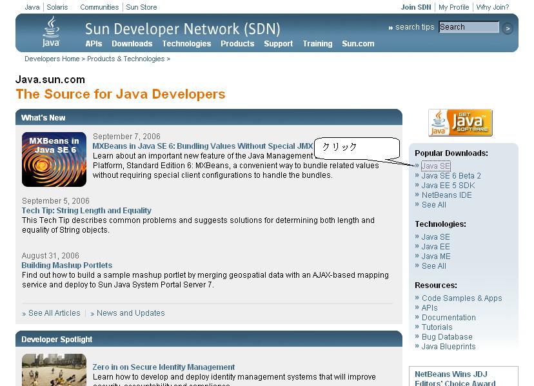Click the 'Resources:' sidebar heading

click(x=436, y=285)
